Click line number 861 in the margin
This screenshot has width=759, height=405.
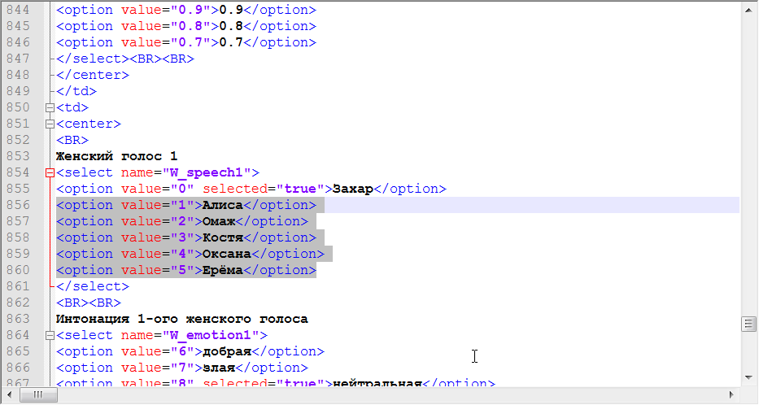18,286
